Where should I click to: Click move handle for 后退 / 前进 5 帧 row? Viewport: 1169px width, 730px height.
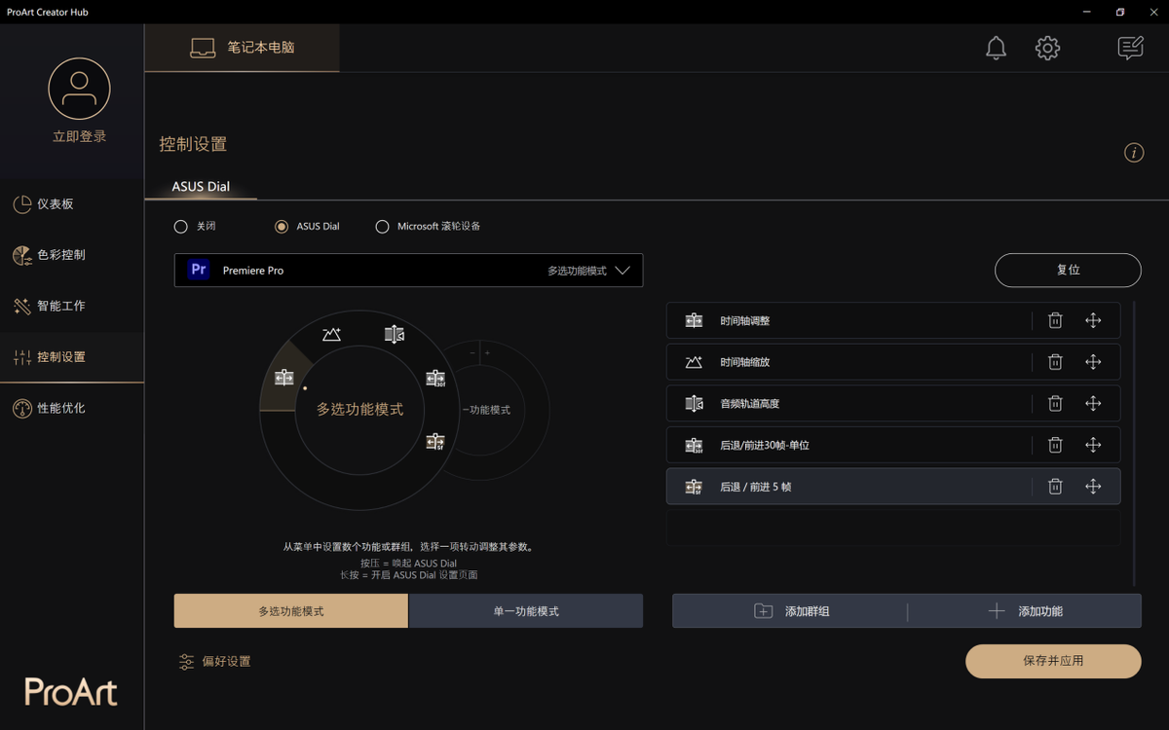[1093, 487]
